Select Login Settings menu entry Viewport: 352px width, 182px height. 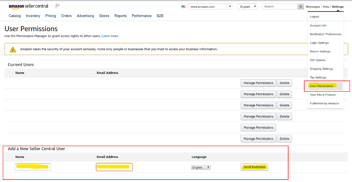pyautogui.click(x=319, y=43)
